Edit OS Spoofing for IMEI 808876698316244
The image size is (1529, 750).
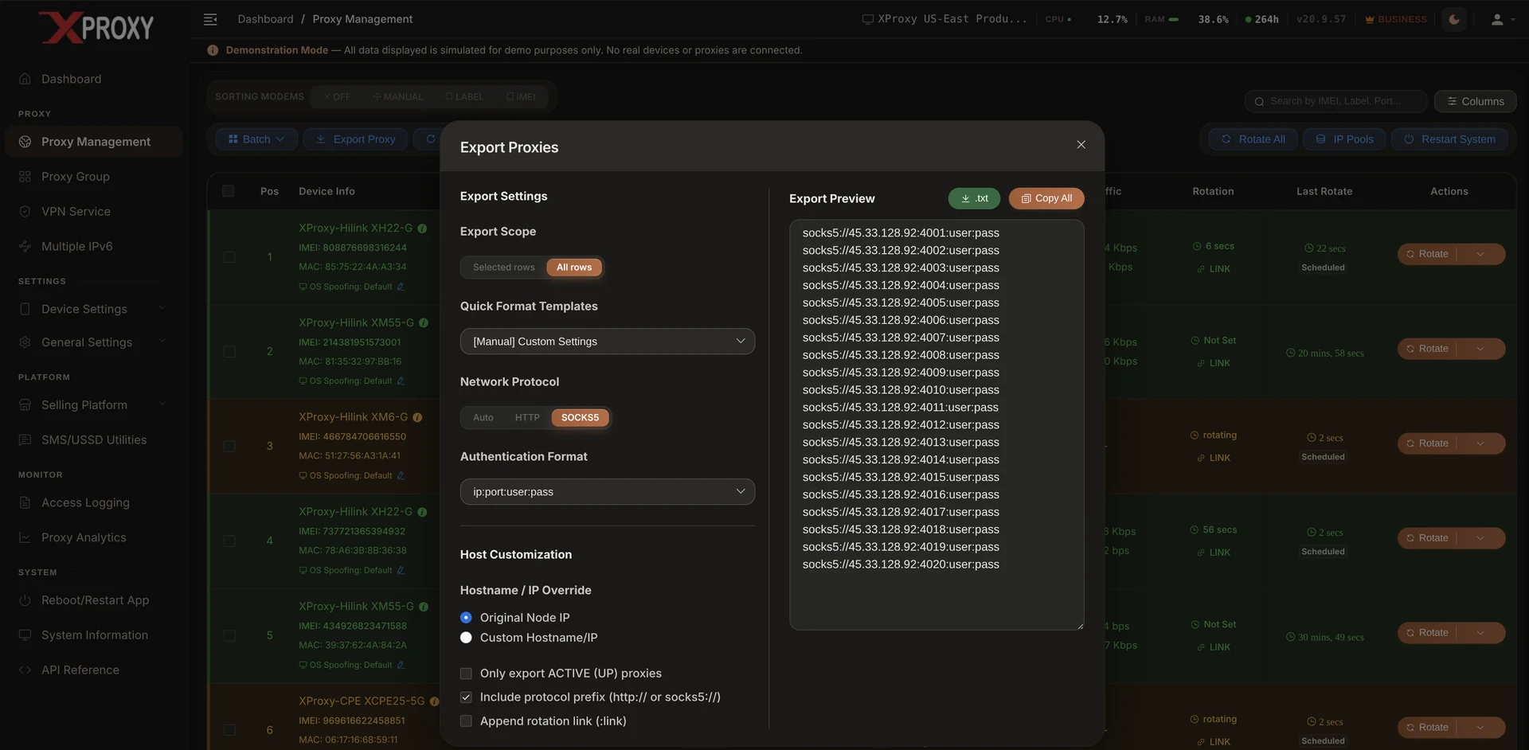coord(401,287)
